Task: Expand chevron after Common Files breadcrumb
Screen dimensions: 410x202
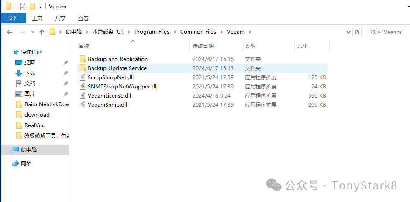Action: point(221,32)
